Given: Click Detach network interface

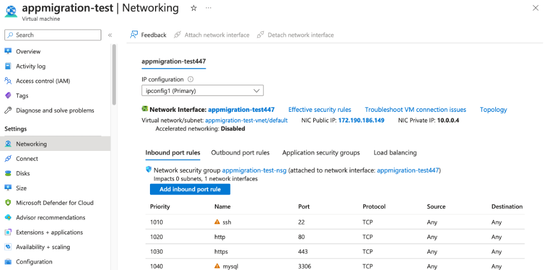Looking at the screenshot, I should click(x=295, y=35).
